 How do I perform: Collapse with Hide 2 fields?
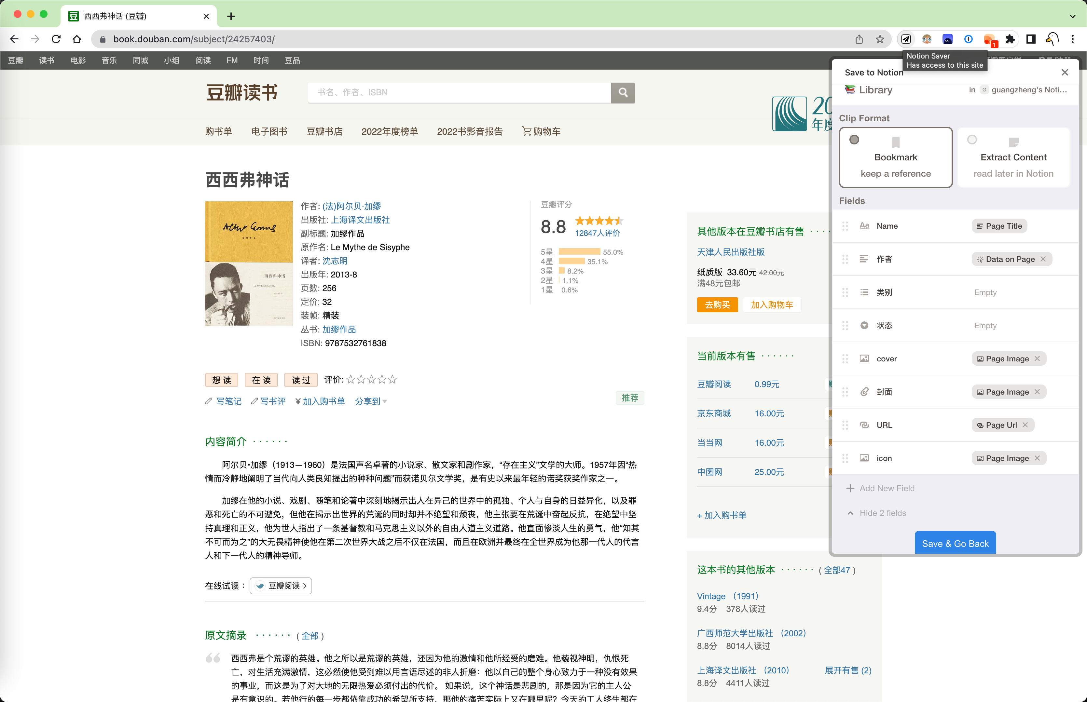876,513
